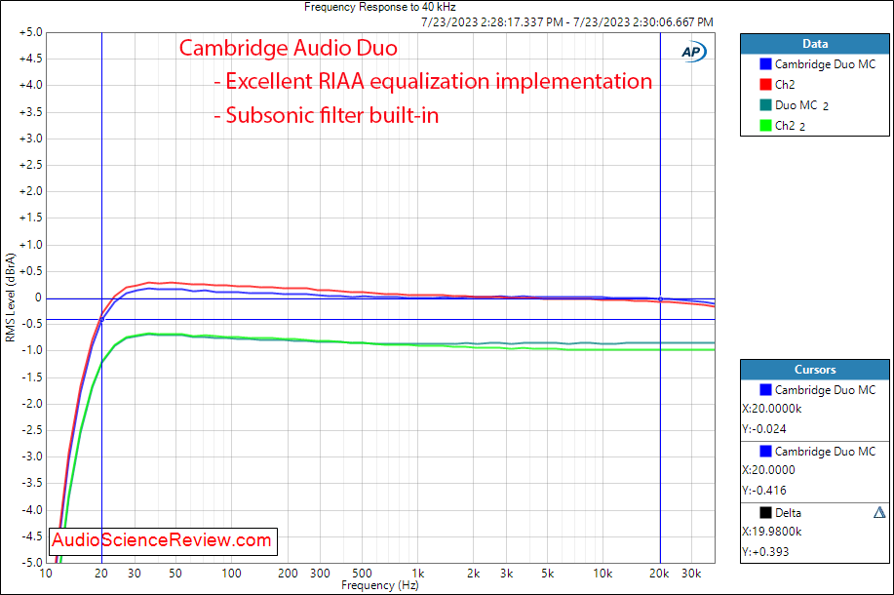
Task: Click the Excellent RIAA equalization annotation
Action: (x=433, y=82)
